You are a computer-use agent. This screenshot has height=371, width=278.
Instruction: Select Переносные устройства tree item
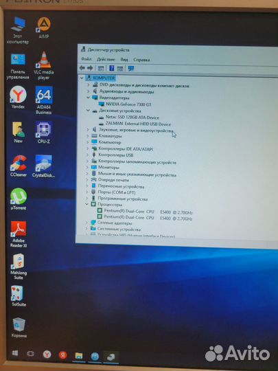(x=121, y=186)
